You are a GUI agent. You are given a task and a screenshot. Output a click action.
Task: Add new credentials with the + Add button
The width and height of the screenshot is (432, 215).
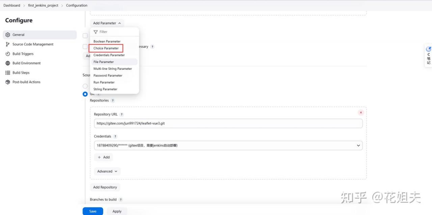pyautogui.click(x=104, y=157)
